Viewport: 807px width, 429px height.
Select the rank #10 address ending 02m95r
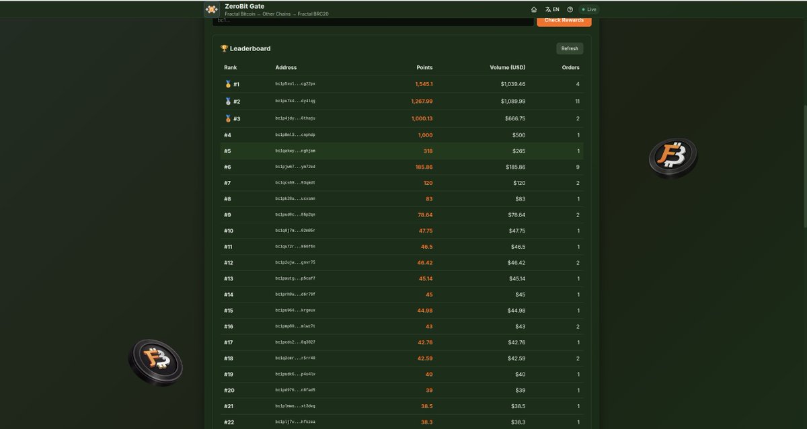pos(295,231)
